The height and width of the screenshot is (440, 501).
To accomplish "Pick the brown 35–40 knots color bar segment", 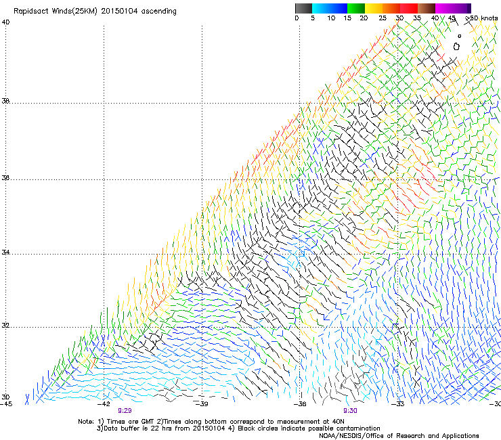I will 427,8.
